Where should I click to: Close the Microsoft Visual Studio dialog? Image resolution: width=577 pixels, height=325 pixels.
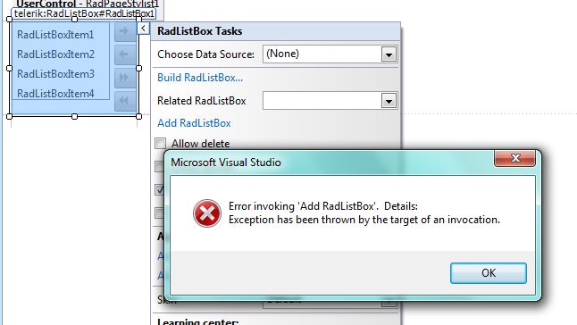pyautogui.click(x=514, y=158)
